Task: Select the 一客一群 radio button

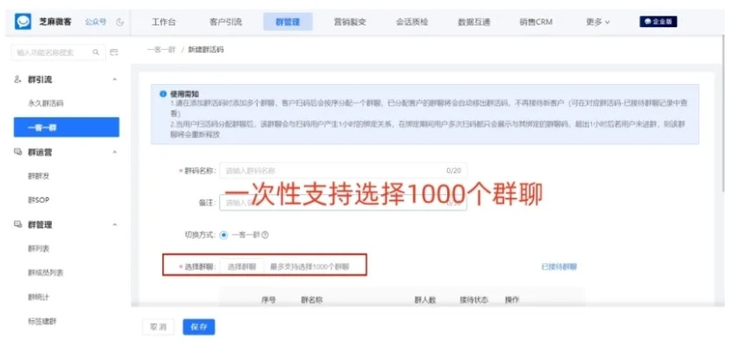Action: [224, 235]
